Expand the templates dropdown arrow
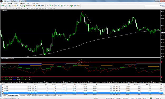Viewport: 165px width, 99px height. (80, 6)
